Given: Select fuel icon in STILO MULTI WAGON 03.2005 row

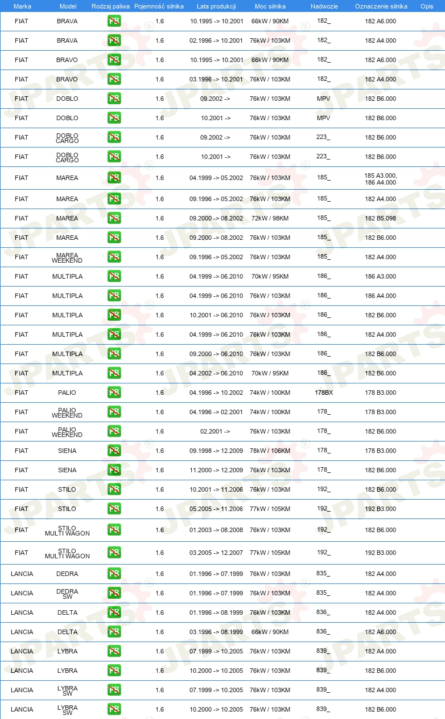Looking at the screenshot, I should [x=114, y=553].
